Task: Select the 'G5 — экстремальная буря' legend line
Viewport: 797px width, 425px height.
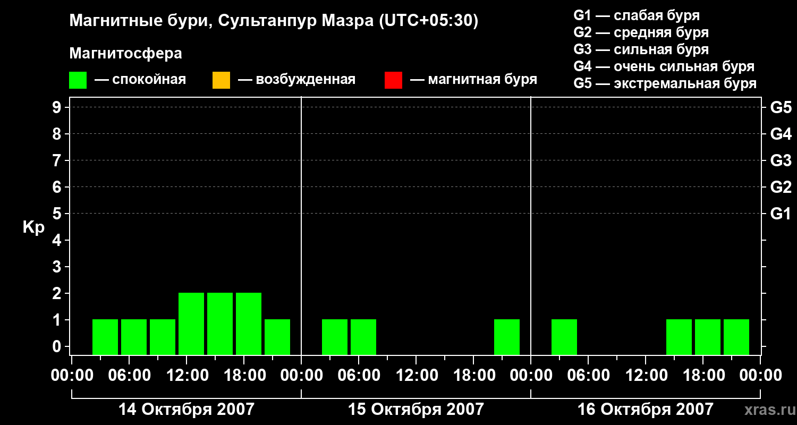Action: [x=665, y=83]
